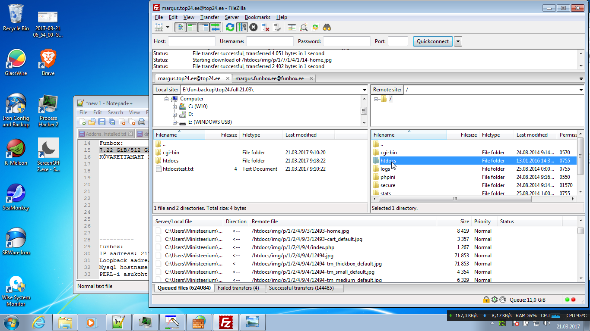Refresh the file and folder lists
This screenshot has width=590, height=331.
(230, 28)
